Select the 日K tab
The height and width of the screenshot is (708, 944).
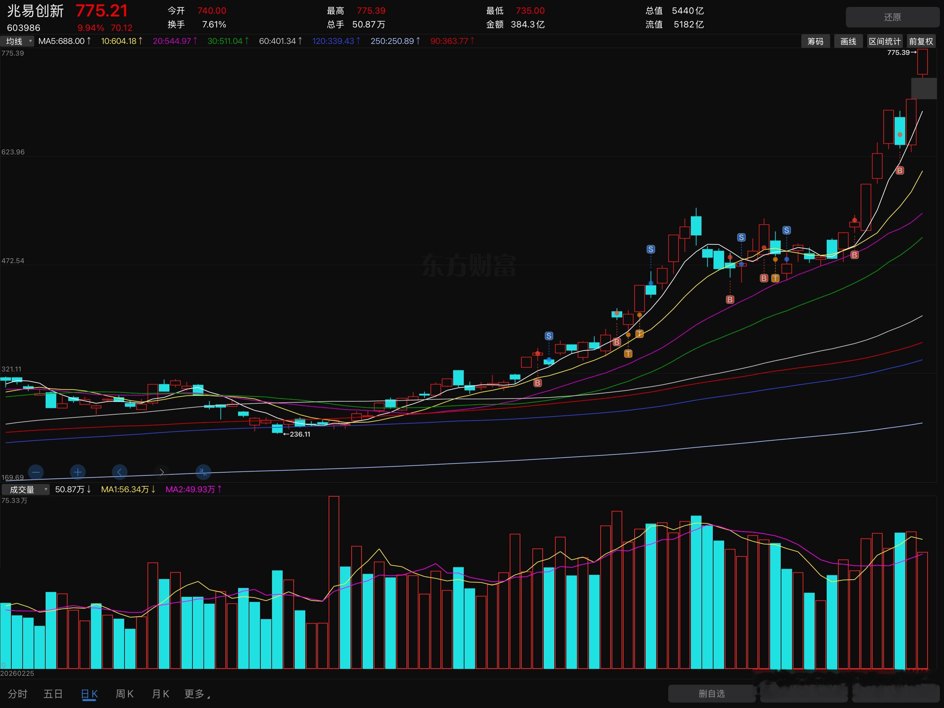[89, 694]
